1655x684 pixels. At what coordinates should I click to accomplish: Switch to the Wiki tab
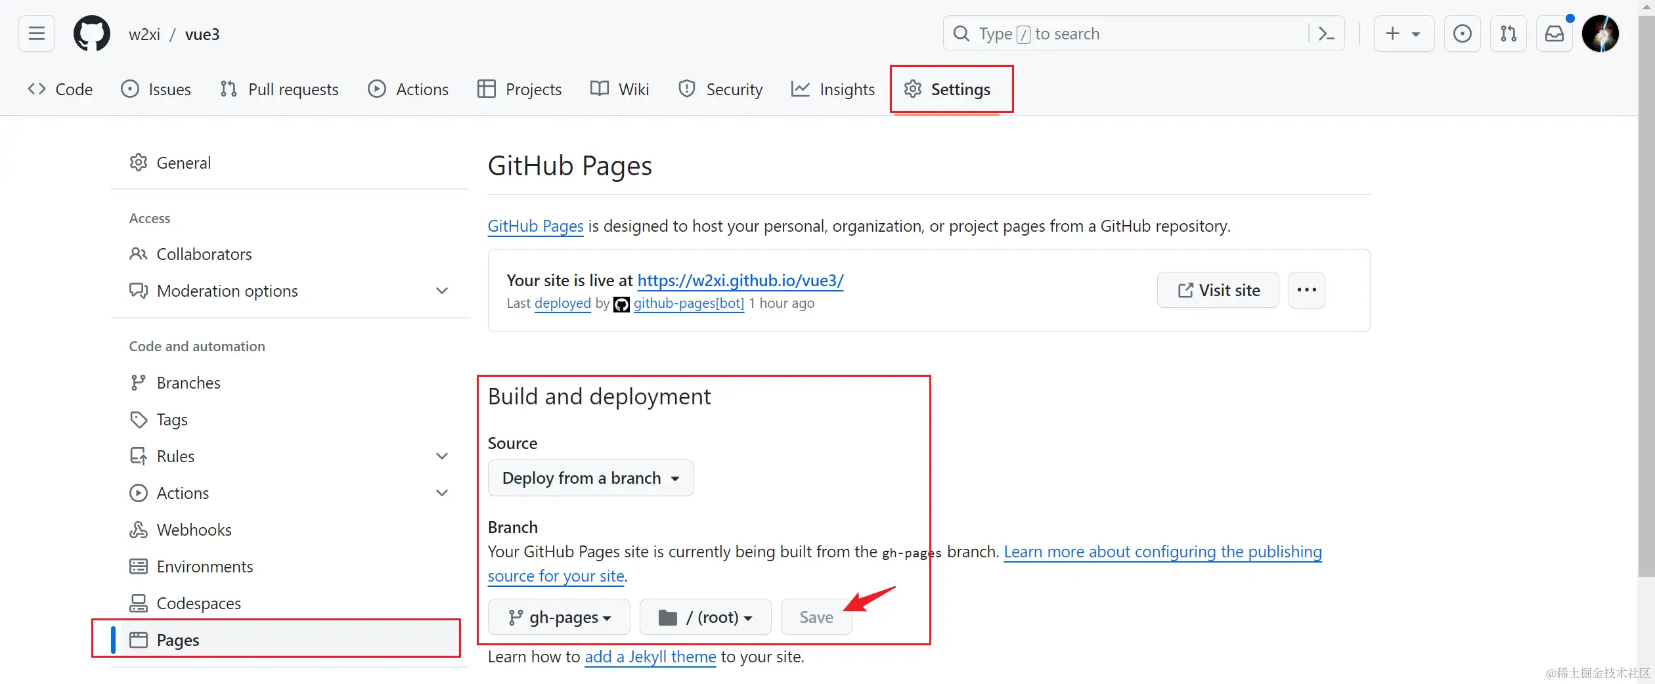click(620, 89)
